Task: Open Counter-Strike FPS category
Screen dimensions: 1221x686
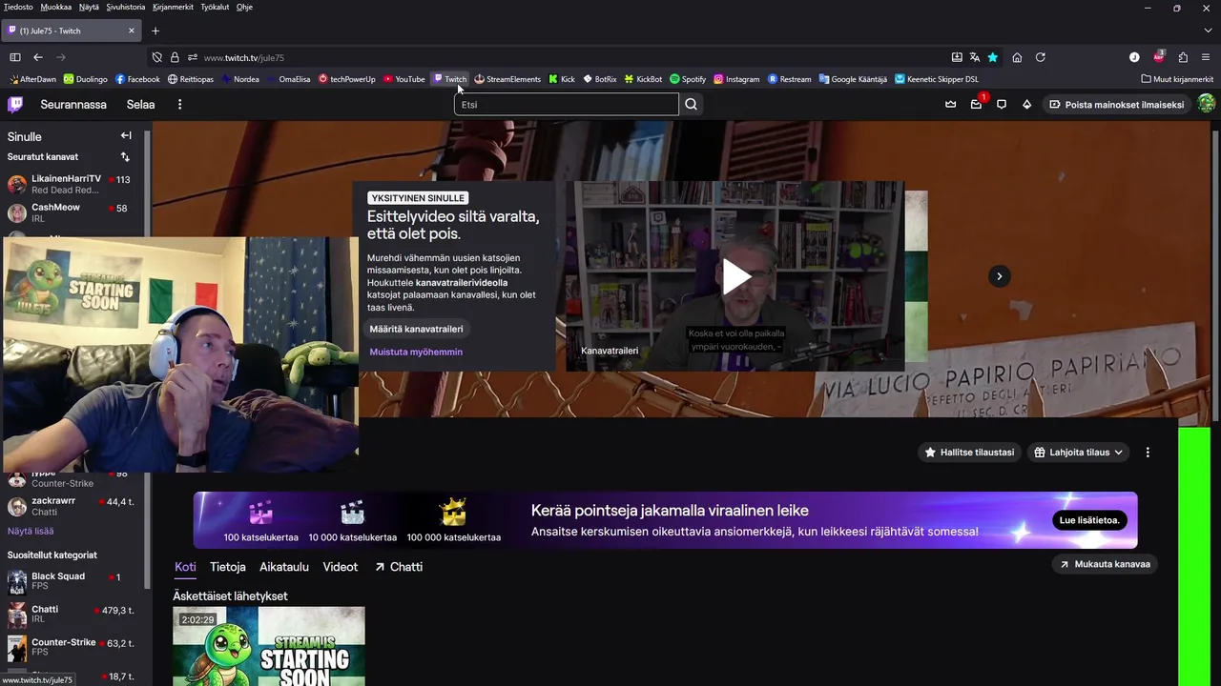Action: tap(72, 648)
